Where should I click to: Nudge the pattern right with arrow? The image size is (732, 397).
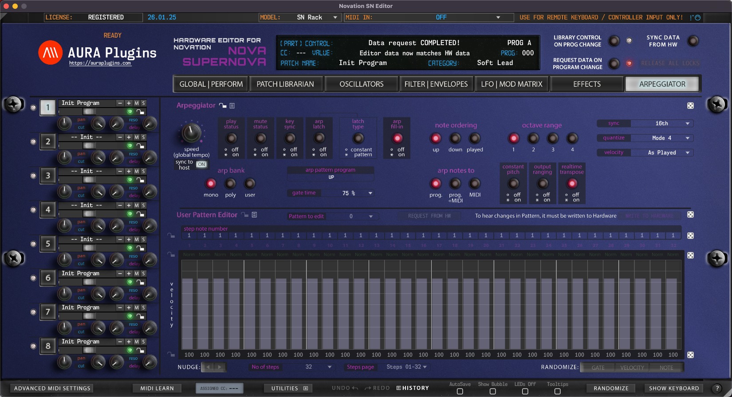pyautogui.click(x=220, y=367)
